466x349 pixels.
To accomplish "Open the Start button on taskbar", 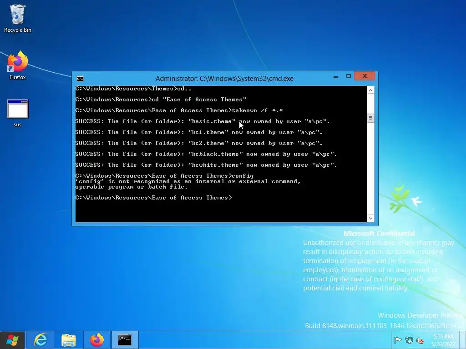I will coord(12,340).
